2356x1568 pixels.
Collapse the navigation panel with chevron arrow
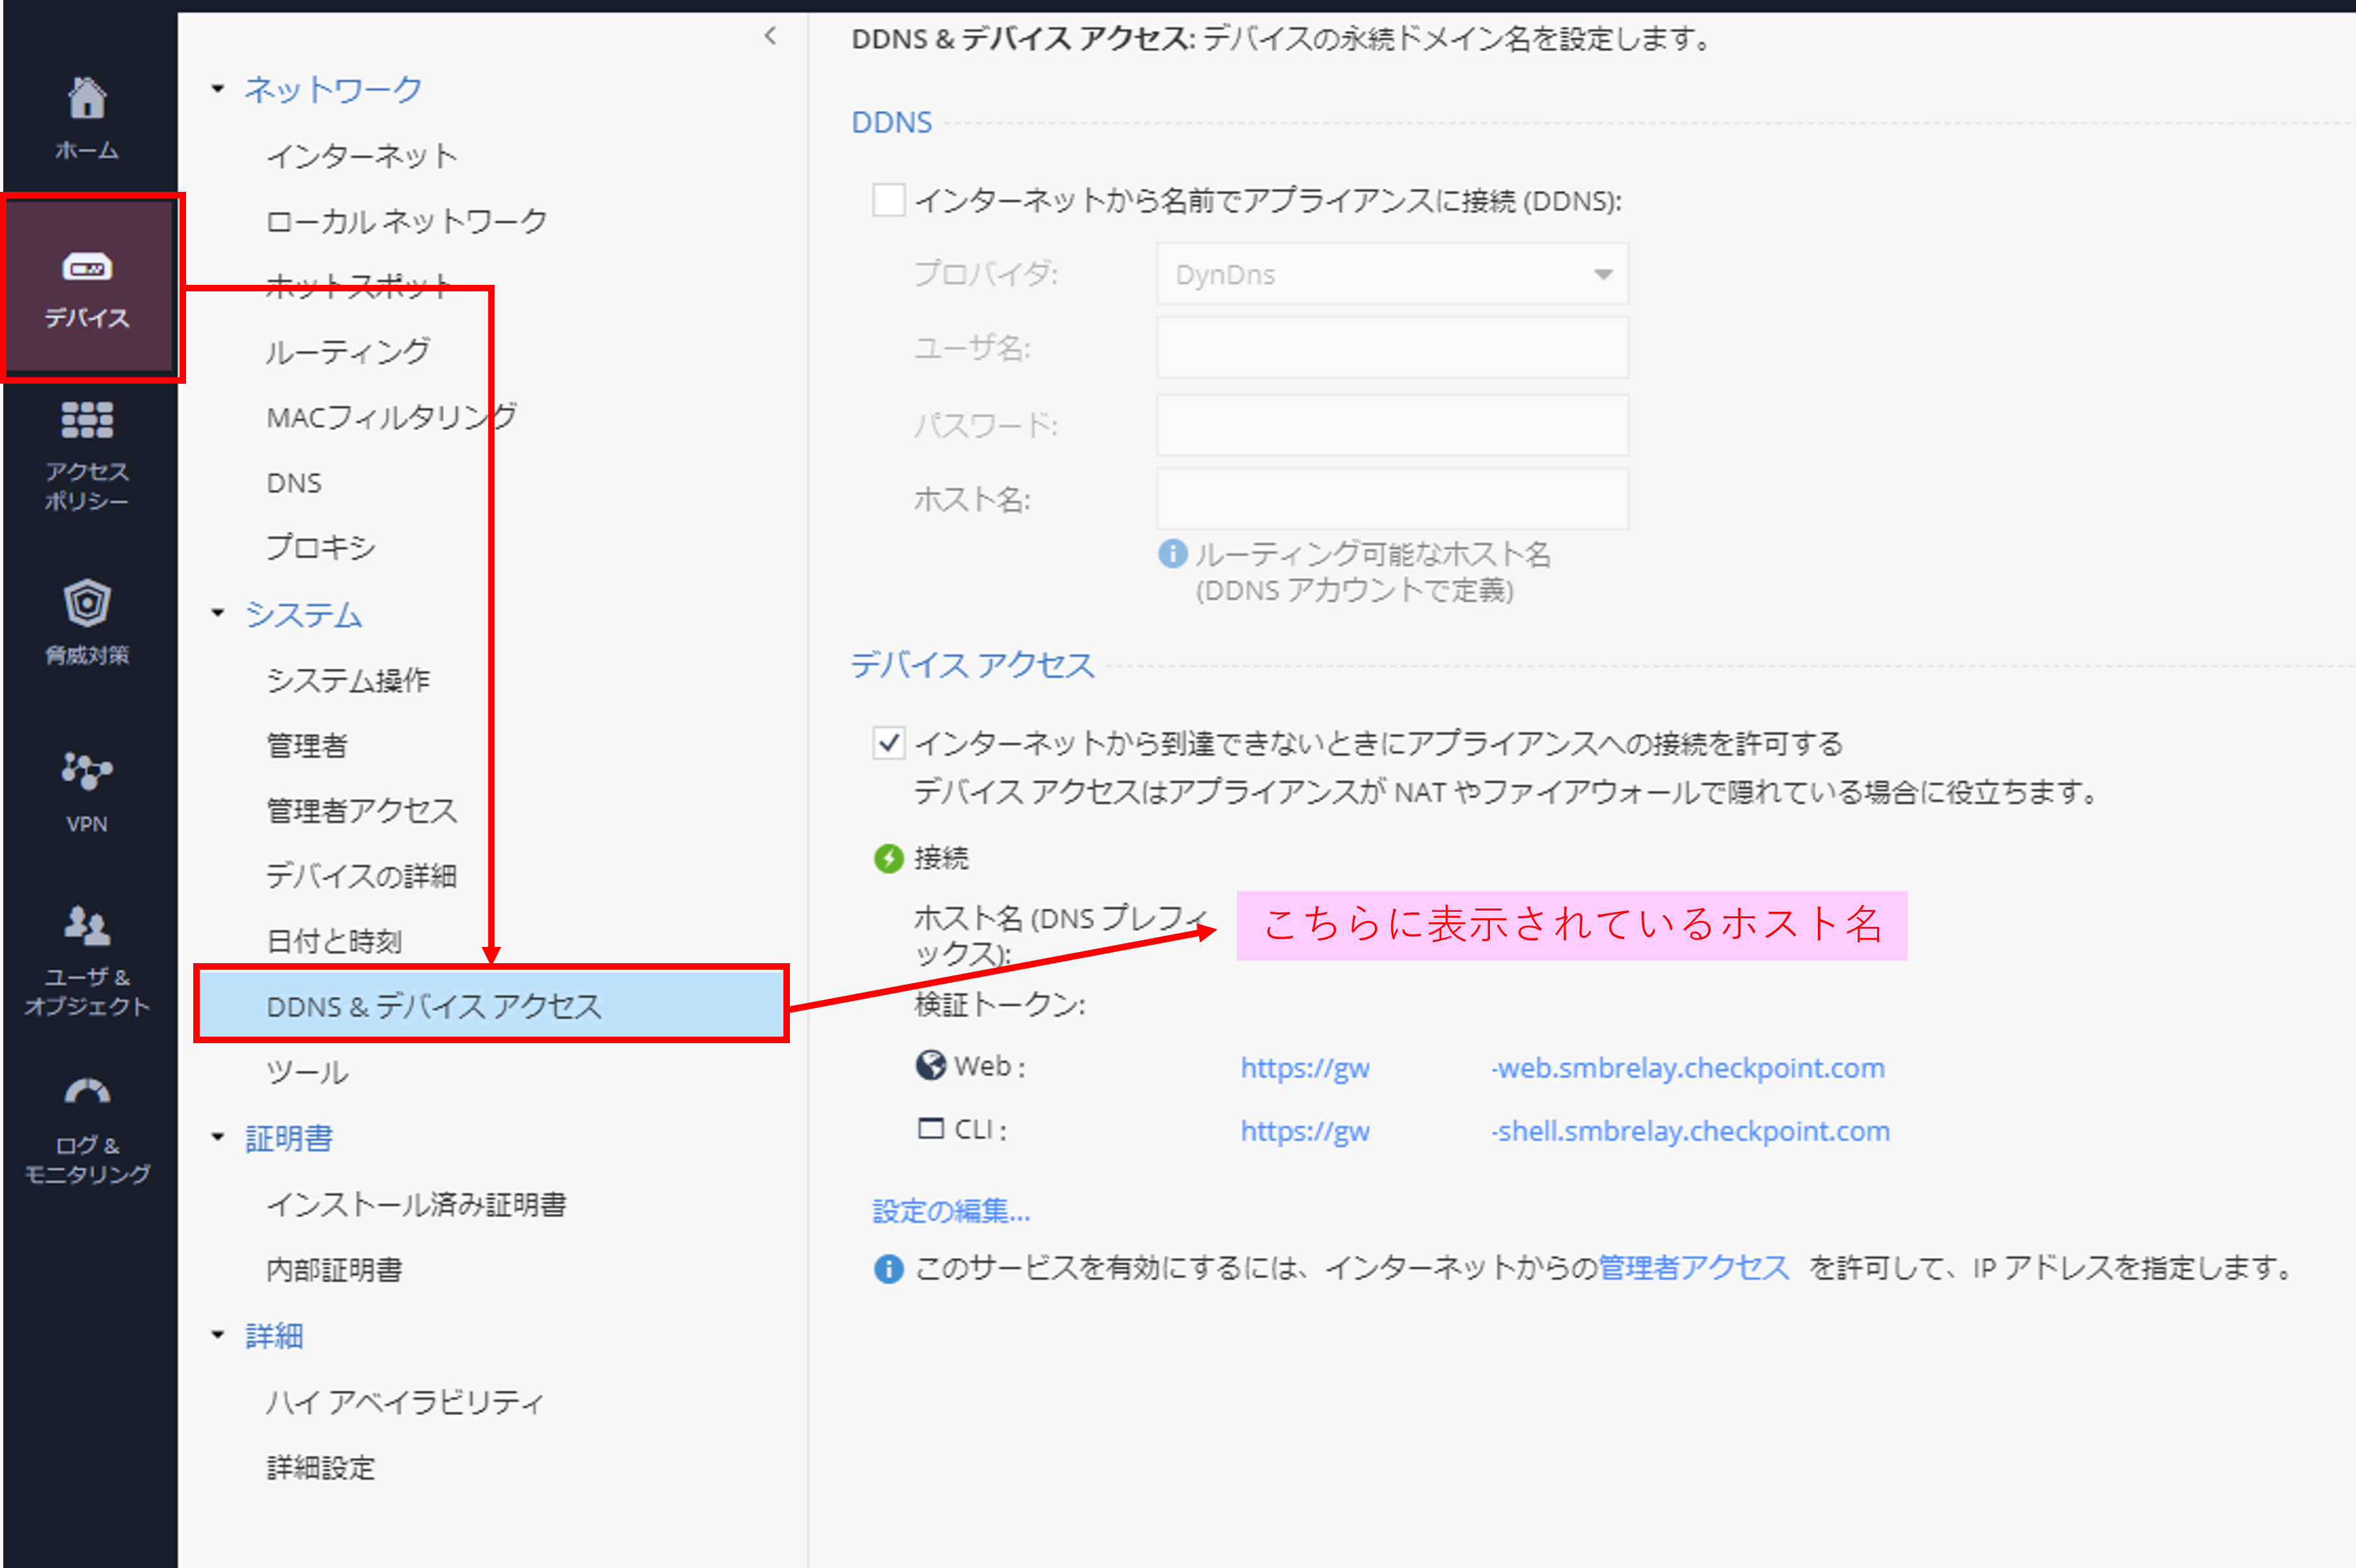click(x=769, y=37)
